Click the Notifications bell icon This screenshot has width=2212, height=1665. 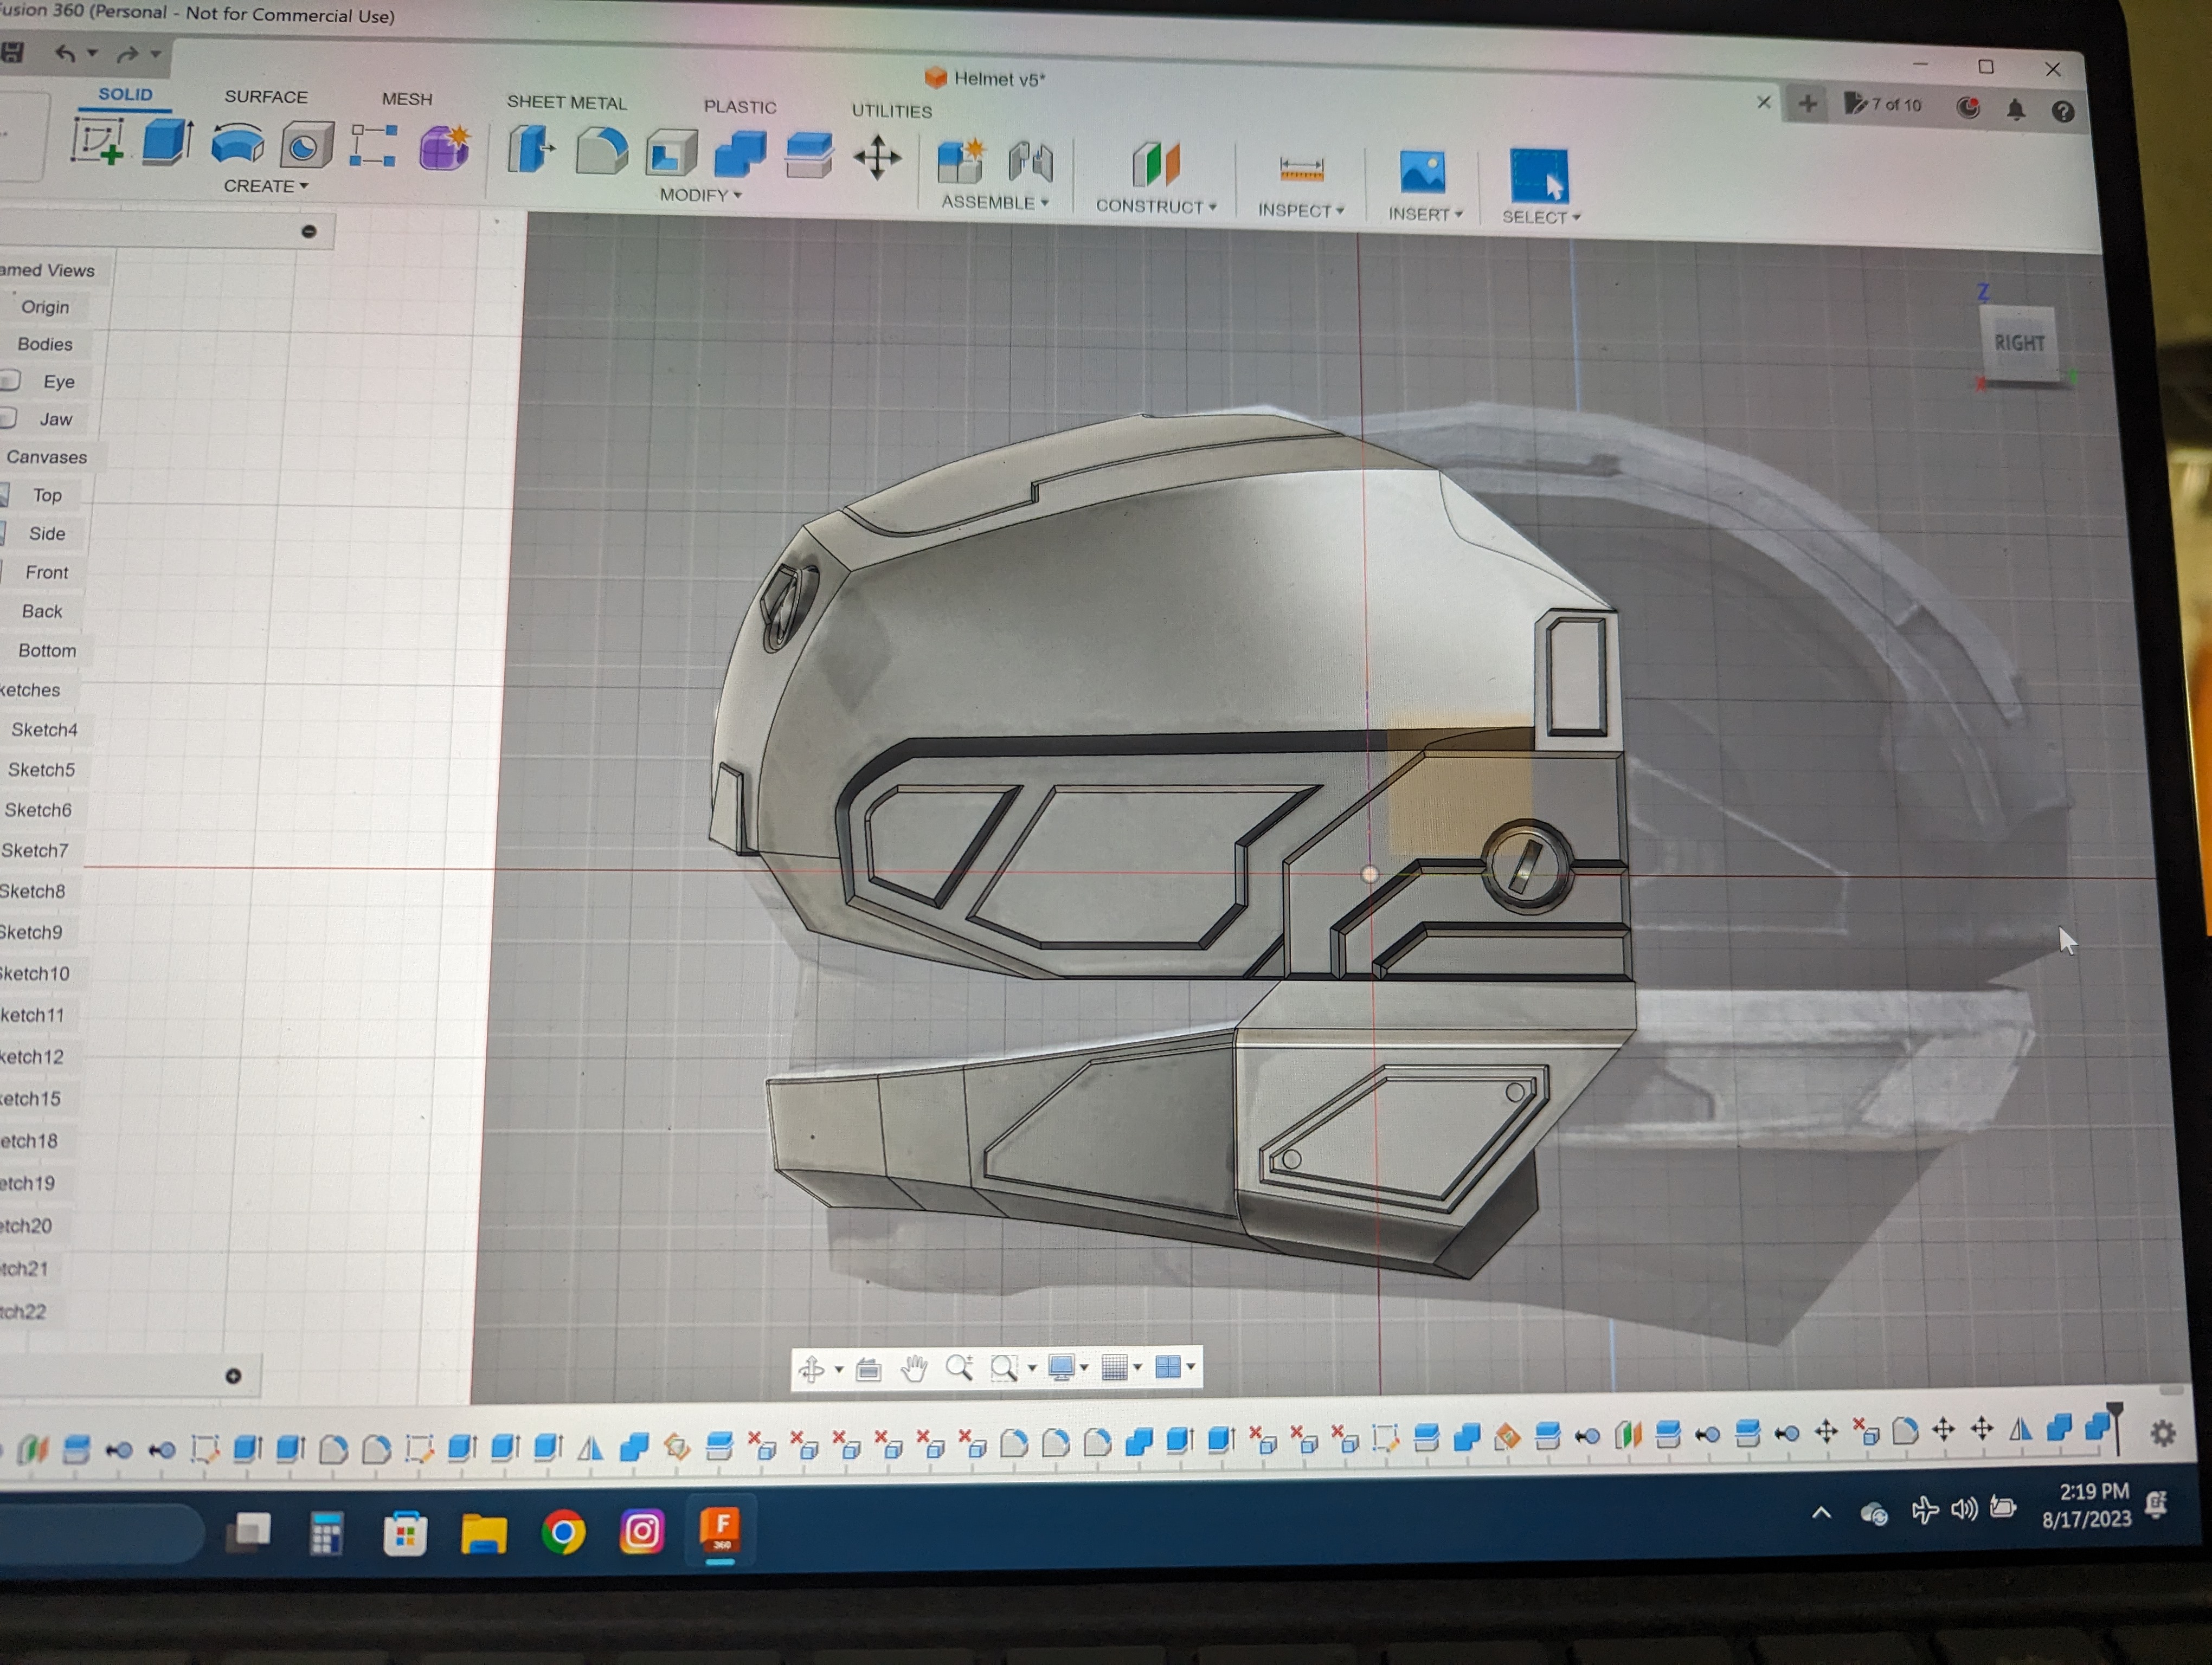[x=2015, y=110]
